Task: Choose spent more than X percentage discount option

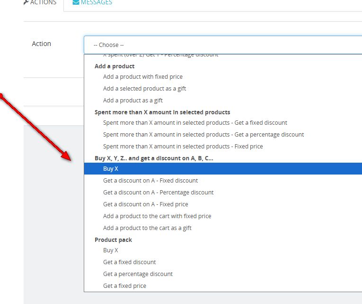Action: click(203, 135)
